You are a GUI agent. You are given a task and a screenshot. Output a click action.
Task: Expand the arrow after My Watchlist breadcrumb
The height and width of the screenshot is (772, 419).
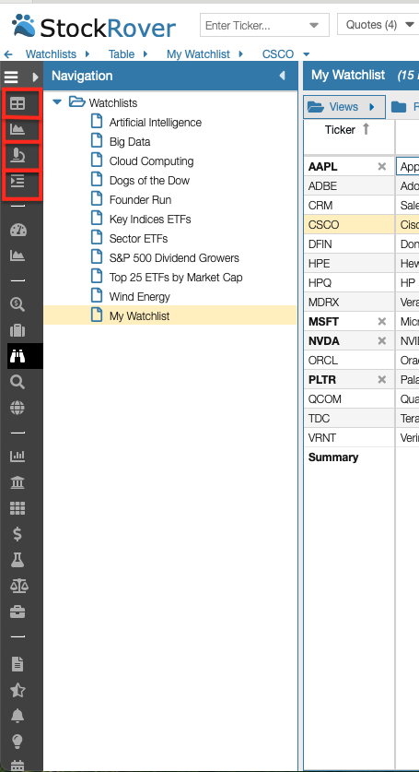(240, 54)
